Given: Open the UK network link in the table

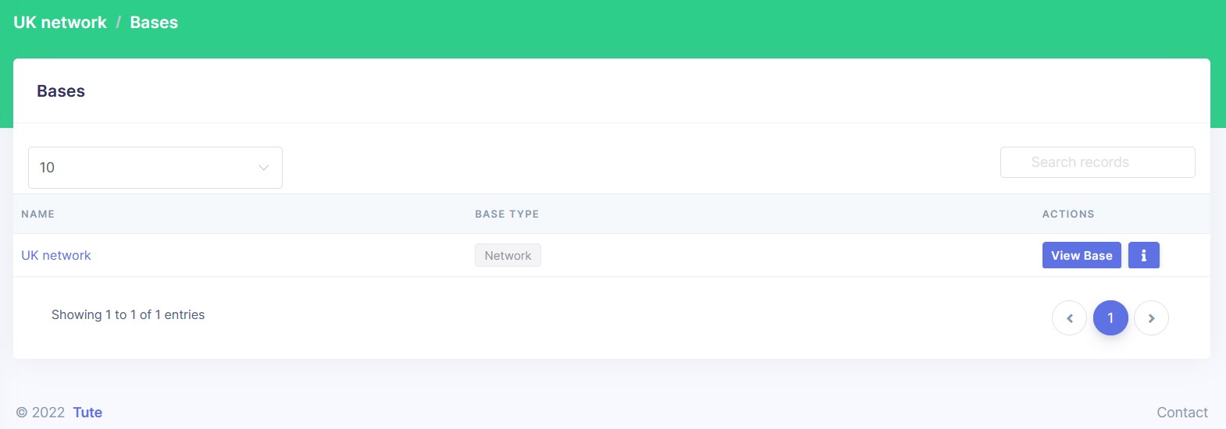Looking at the screenshot, I should pyautogui.click(x=56, y=255).
